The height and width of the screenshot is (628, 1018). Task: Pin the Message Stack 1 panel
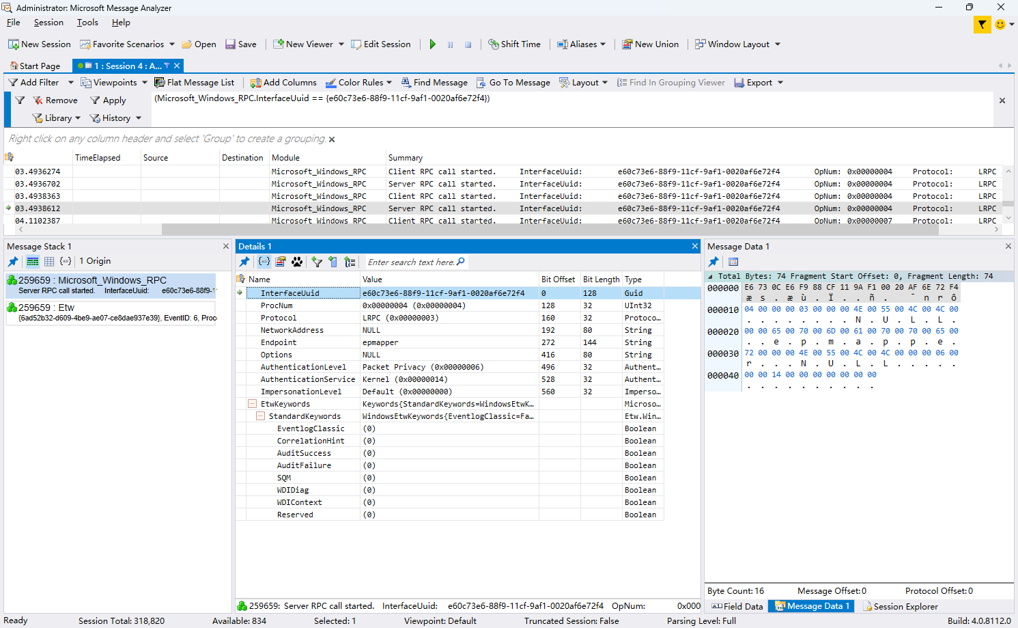pos(13,262)
